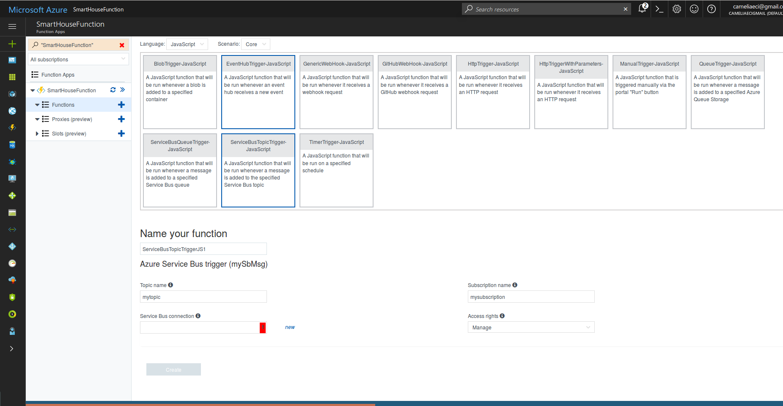Collapse the SmartHouseFunction tree node
The image size is (783, 406).
(x=33, y=90)
